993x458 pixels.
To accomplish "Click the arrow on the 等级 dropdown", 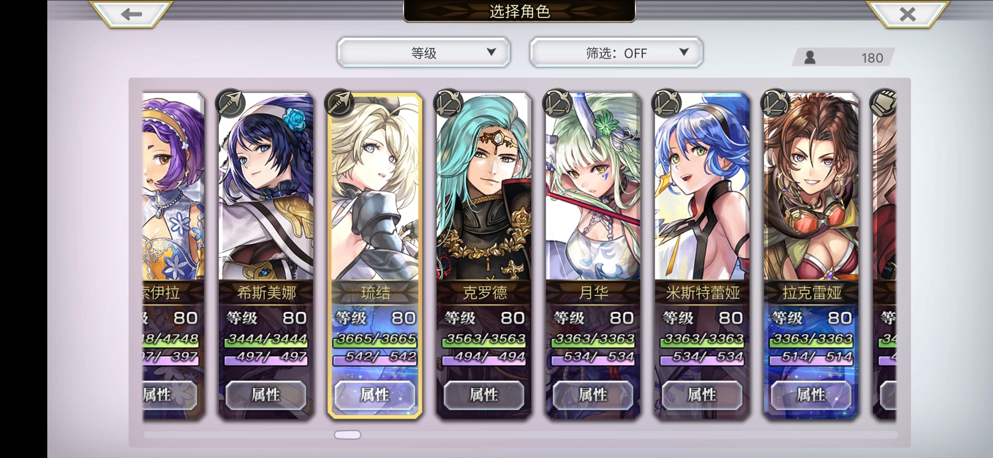I will pyautogui.click(x=491, y=52).
